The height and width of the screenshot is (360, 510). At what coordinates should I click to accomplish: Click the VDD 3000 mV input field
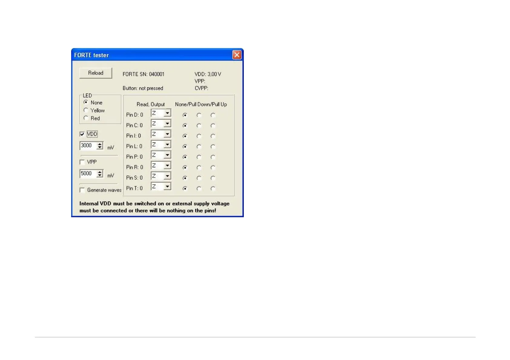(x=88, y=146)
